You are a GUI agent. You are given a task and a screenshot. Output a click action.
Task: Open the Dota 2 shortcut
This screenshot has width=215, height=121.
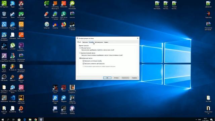point(63,88)
